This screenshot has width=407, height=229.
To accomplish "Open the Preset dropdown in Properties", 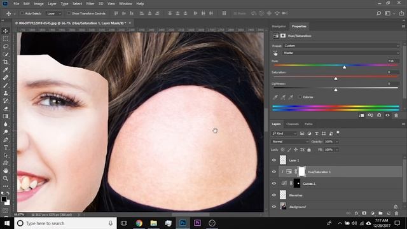I will coord(341,46).
